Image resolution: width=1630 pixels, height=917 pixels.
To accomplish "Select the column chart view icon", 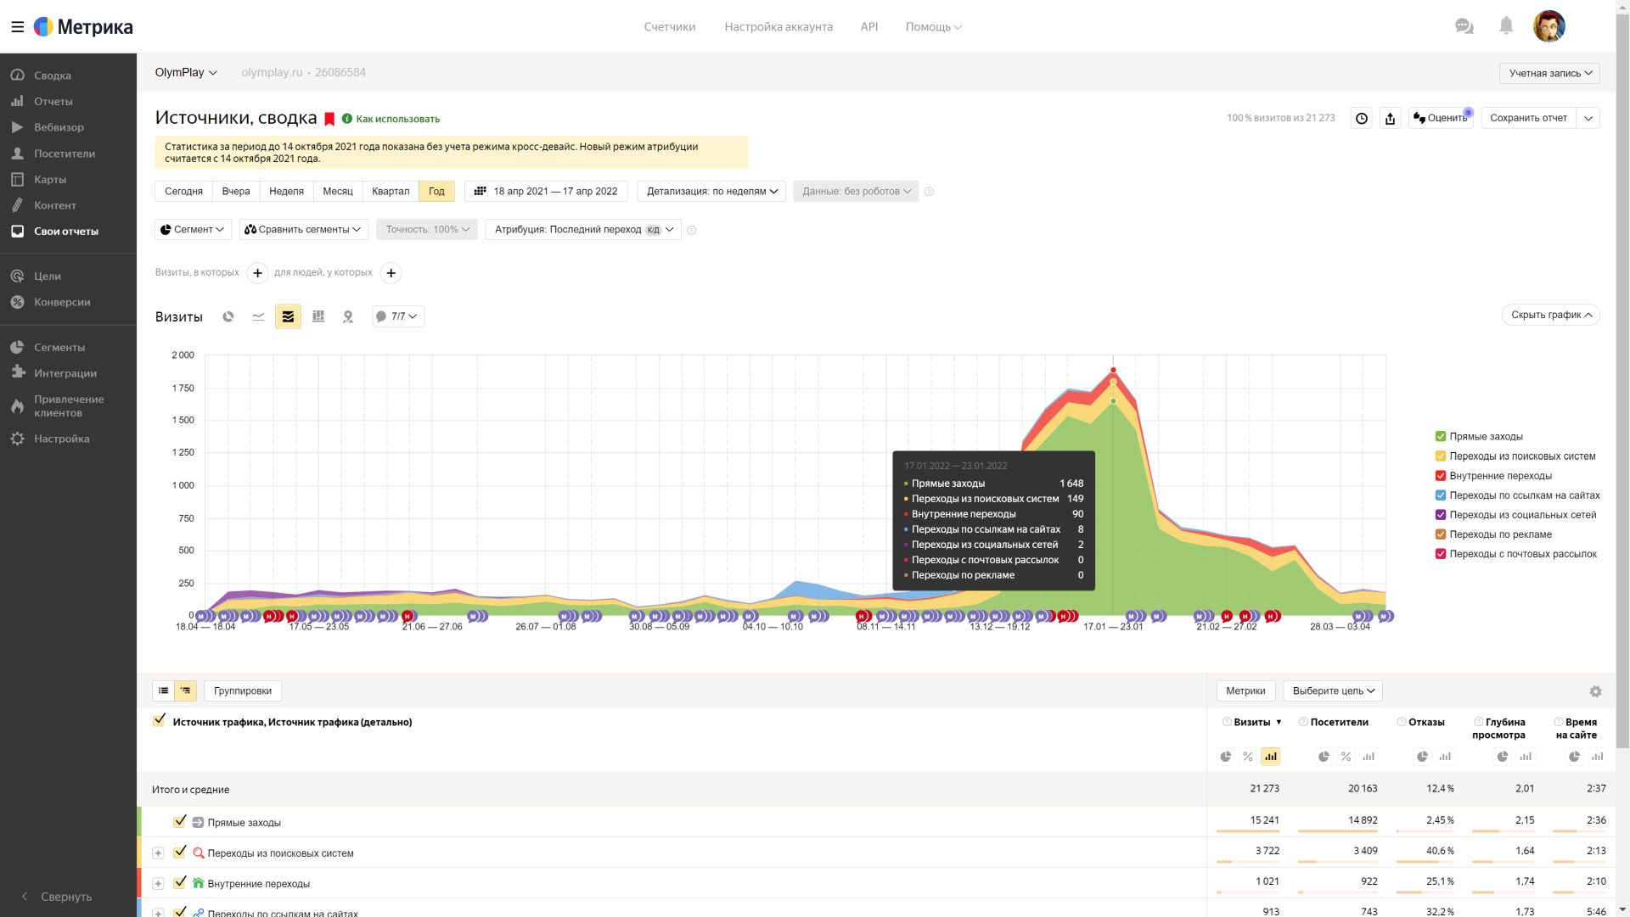I will [x=318, y=316].
